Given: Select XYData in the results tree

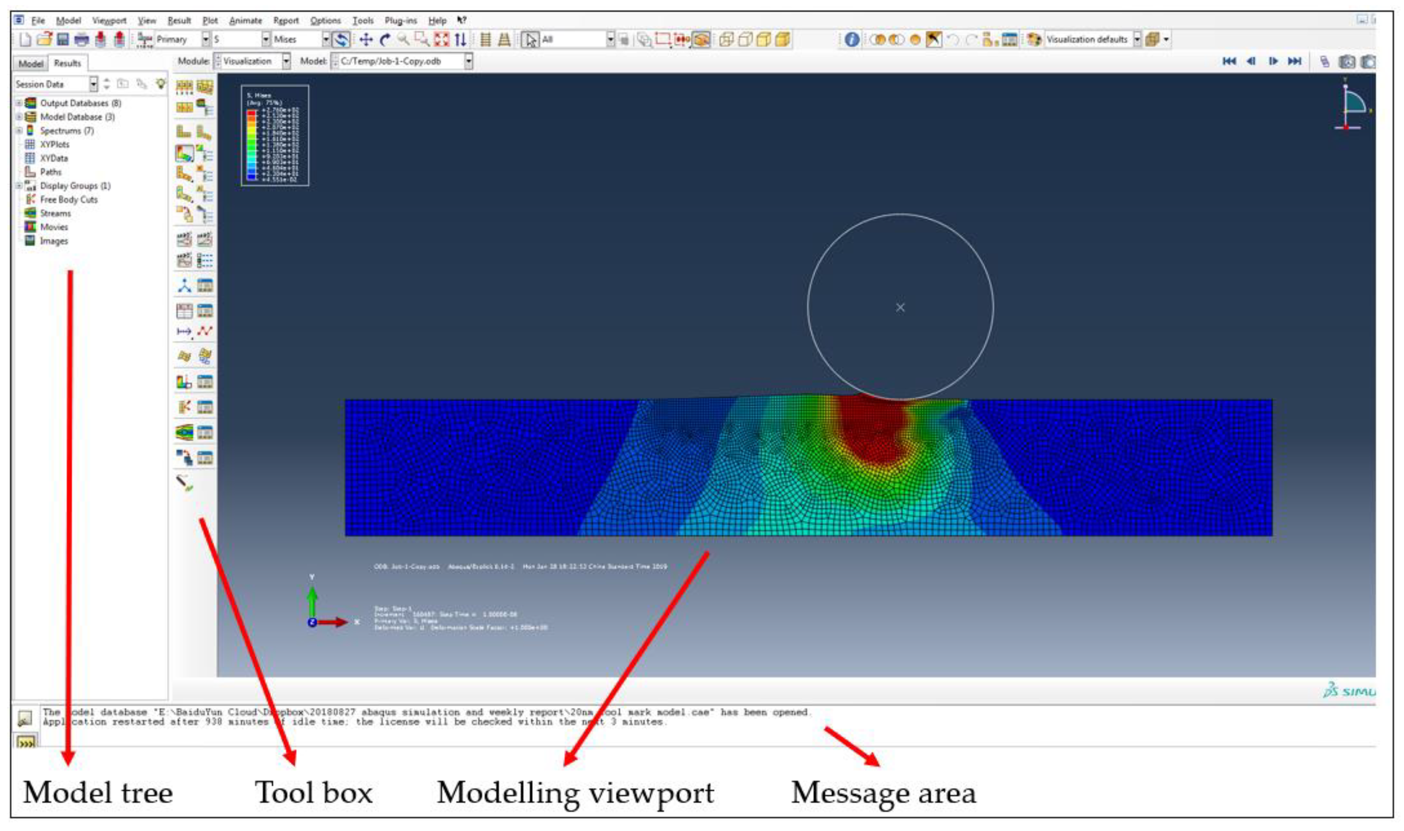Looking at the screenshot, I should pyautogui.click(x=54, y=158).
